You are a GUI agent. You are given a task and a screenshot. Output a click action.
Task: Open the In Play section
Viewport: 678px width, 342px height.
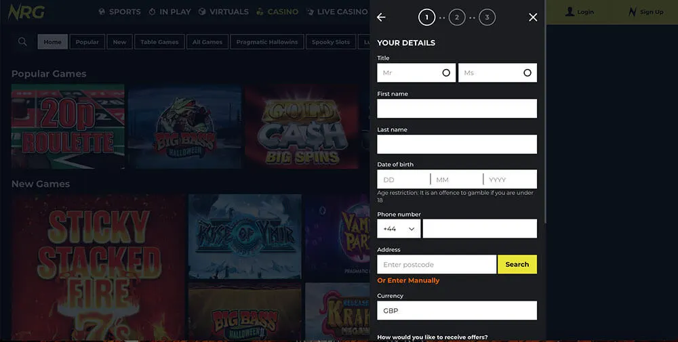click(169, 12)
